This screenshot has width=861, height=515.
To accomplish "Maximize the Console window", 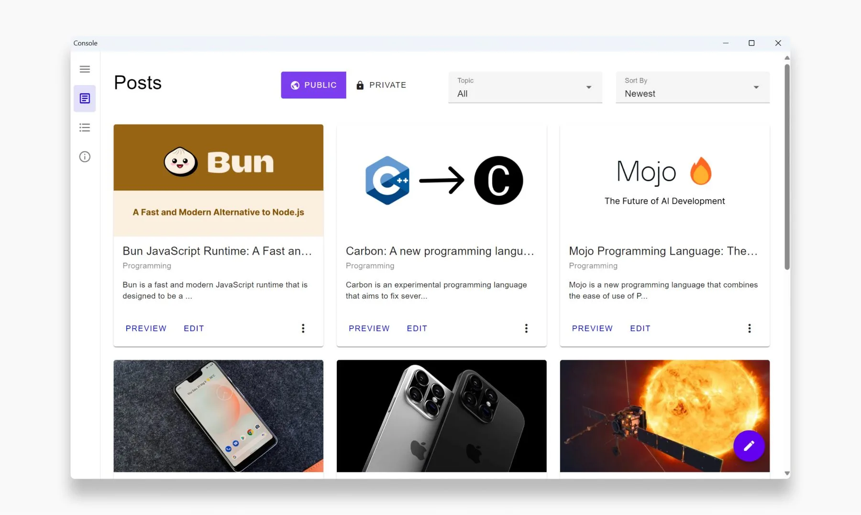I will coord(751,43).
